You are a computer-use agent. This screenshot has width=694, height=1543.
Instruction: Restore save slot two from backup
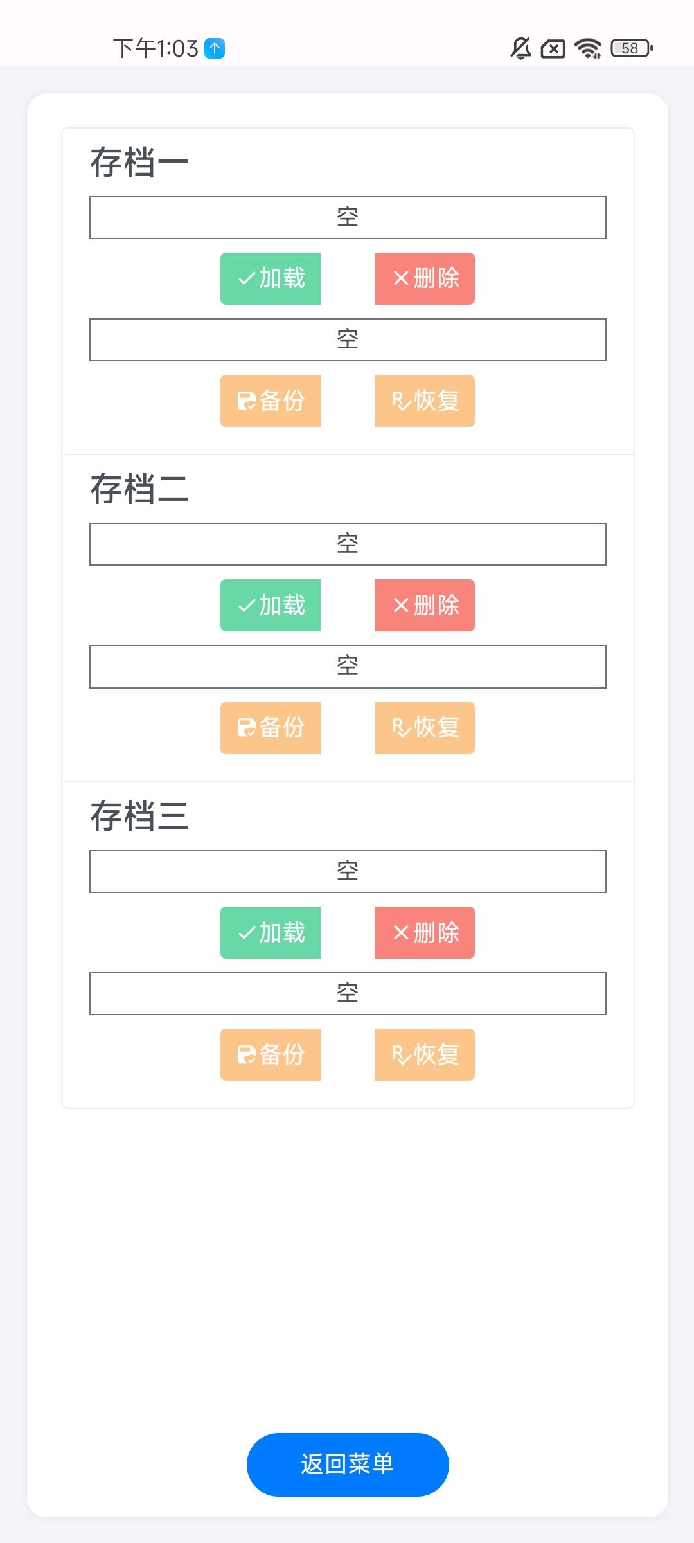tap(424, 728)
